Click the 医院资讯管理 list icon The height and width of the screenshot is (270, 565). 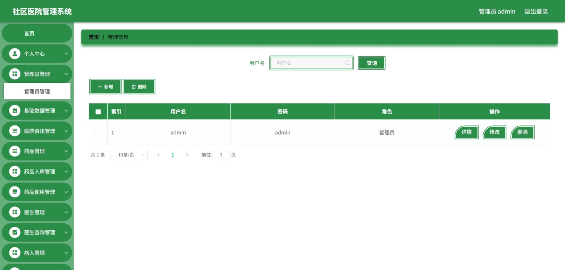15,131
